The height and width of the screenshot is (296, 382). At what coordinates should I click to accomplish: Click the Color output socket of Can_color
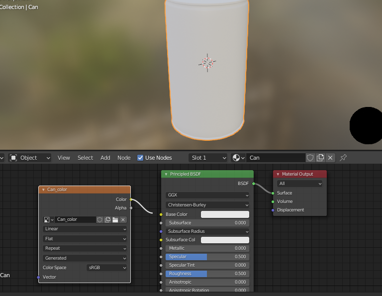131,199
